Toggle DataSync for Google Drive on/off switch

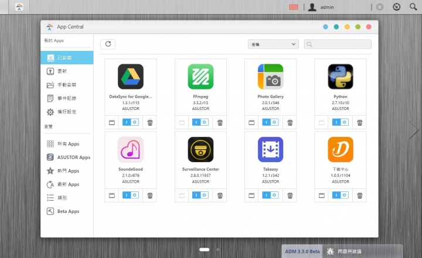131,122
